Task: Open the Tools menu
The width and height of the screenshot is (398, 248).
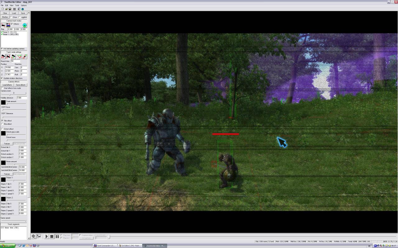Action: coord(17,5)
